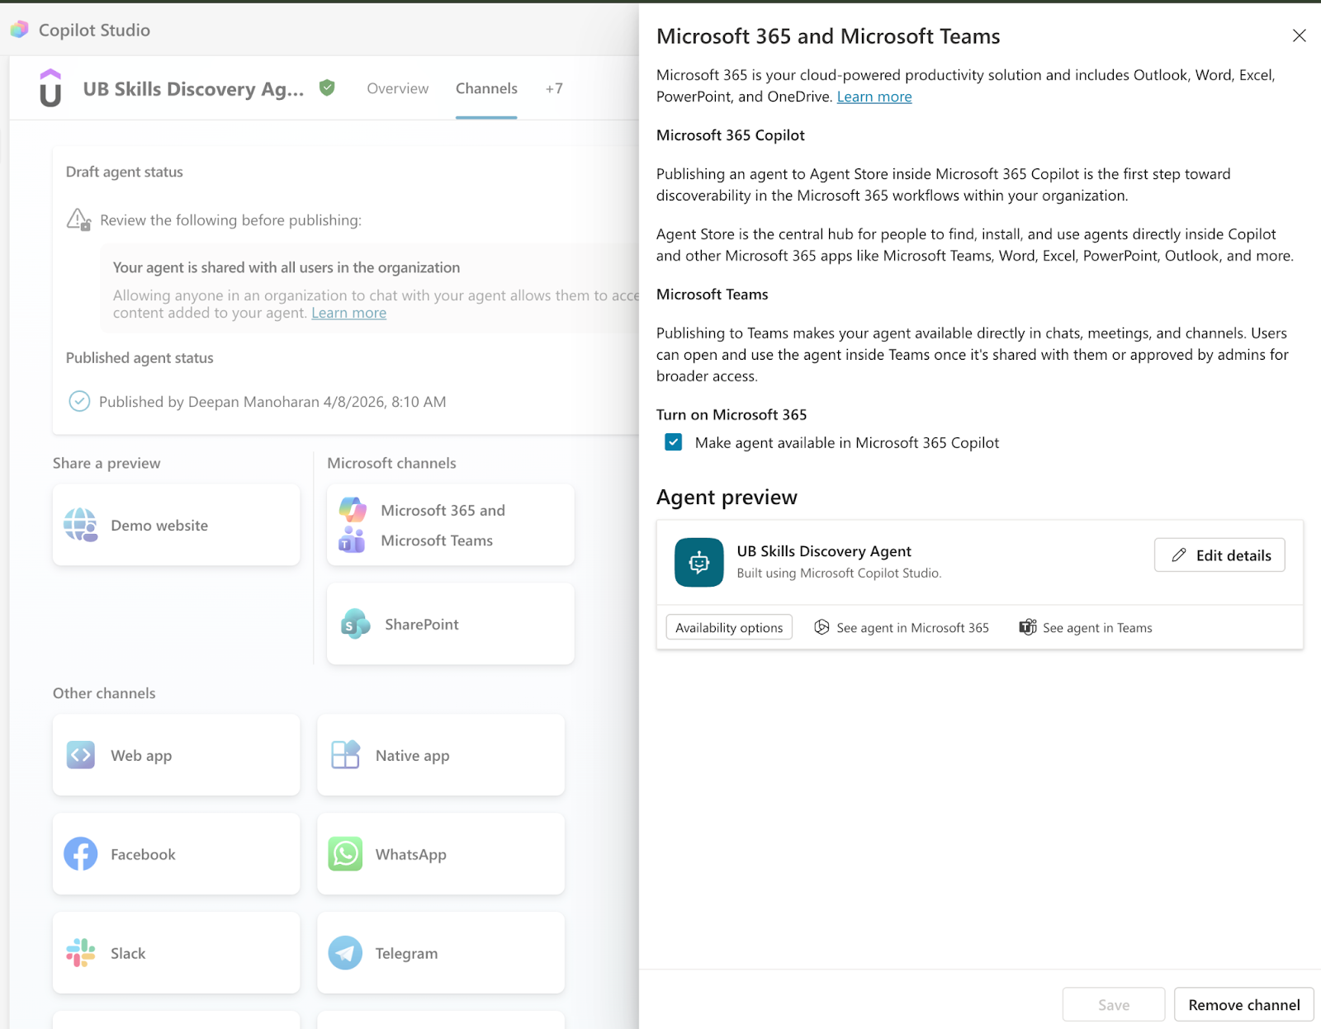Click 'Your agent is shared with all users' heading
The height and width of the screenshot is (1029, 1321).
pos(286,267)
